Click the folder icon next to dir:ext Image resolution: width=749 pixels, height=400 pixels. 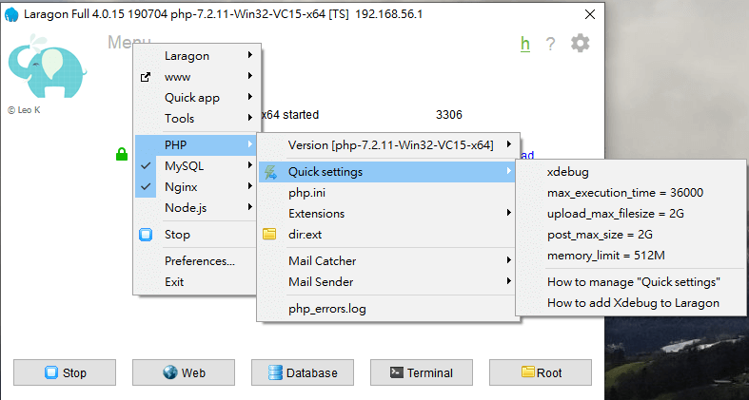tap(269, 234)
